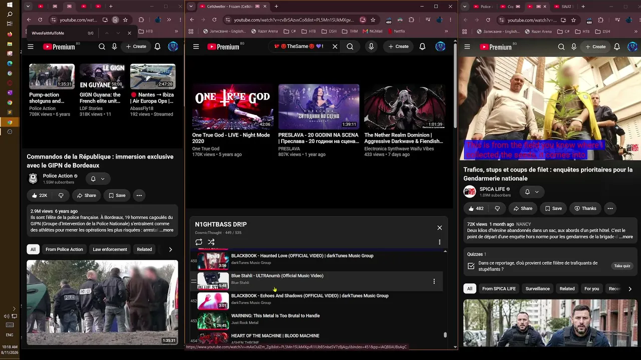Click the middle window page scrollbar
The image size is (641, 360).
coord(455,85)
